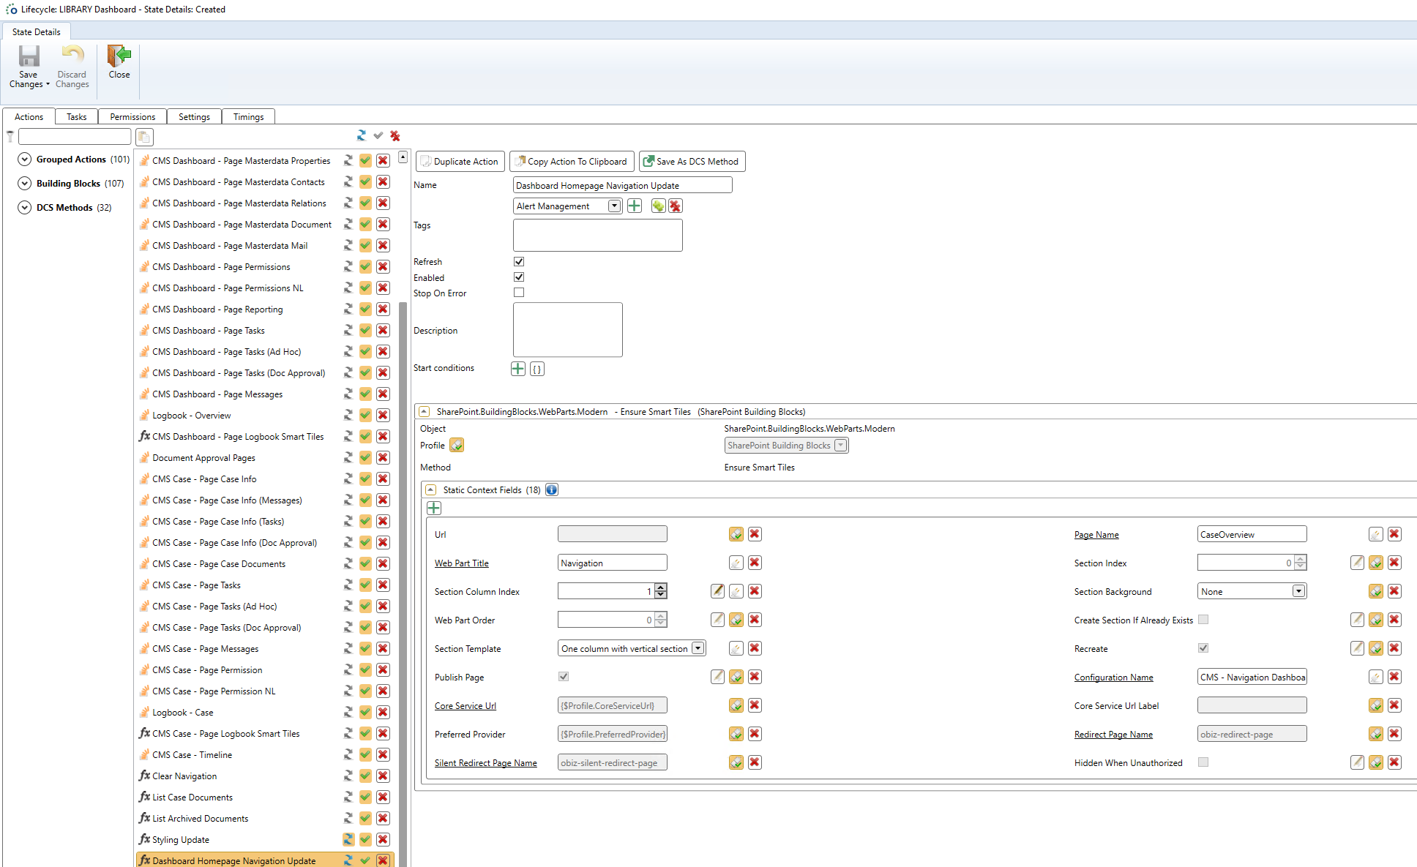Screen dimensions: 1417x867
Task: Expand the Grouped Actions group
Action: [x=24, y=159]
